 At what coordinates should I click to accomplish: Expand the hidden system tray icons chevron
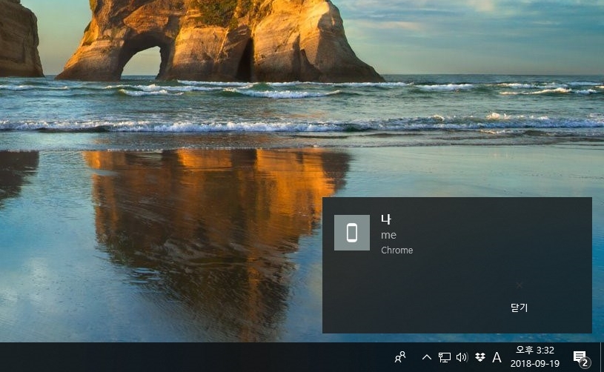[426, 357]
